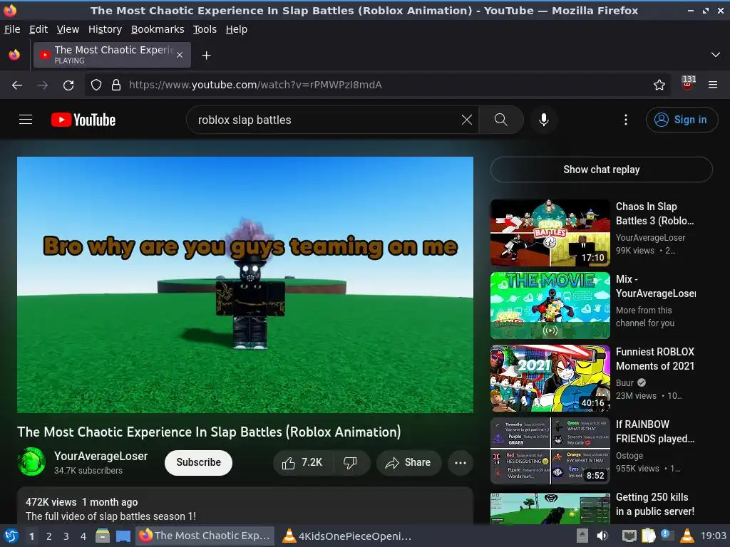Open the Edit menu
This screenshot has height=547, width=730.
(38, 29)
